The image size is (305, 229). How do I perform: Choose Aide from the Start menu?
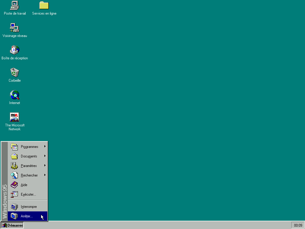(x=27, y=185)
